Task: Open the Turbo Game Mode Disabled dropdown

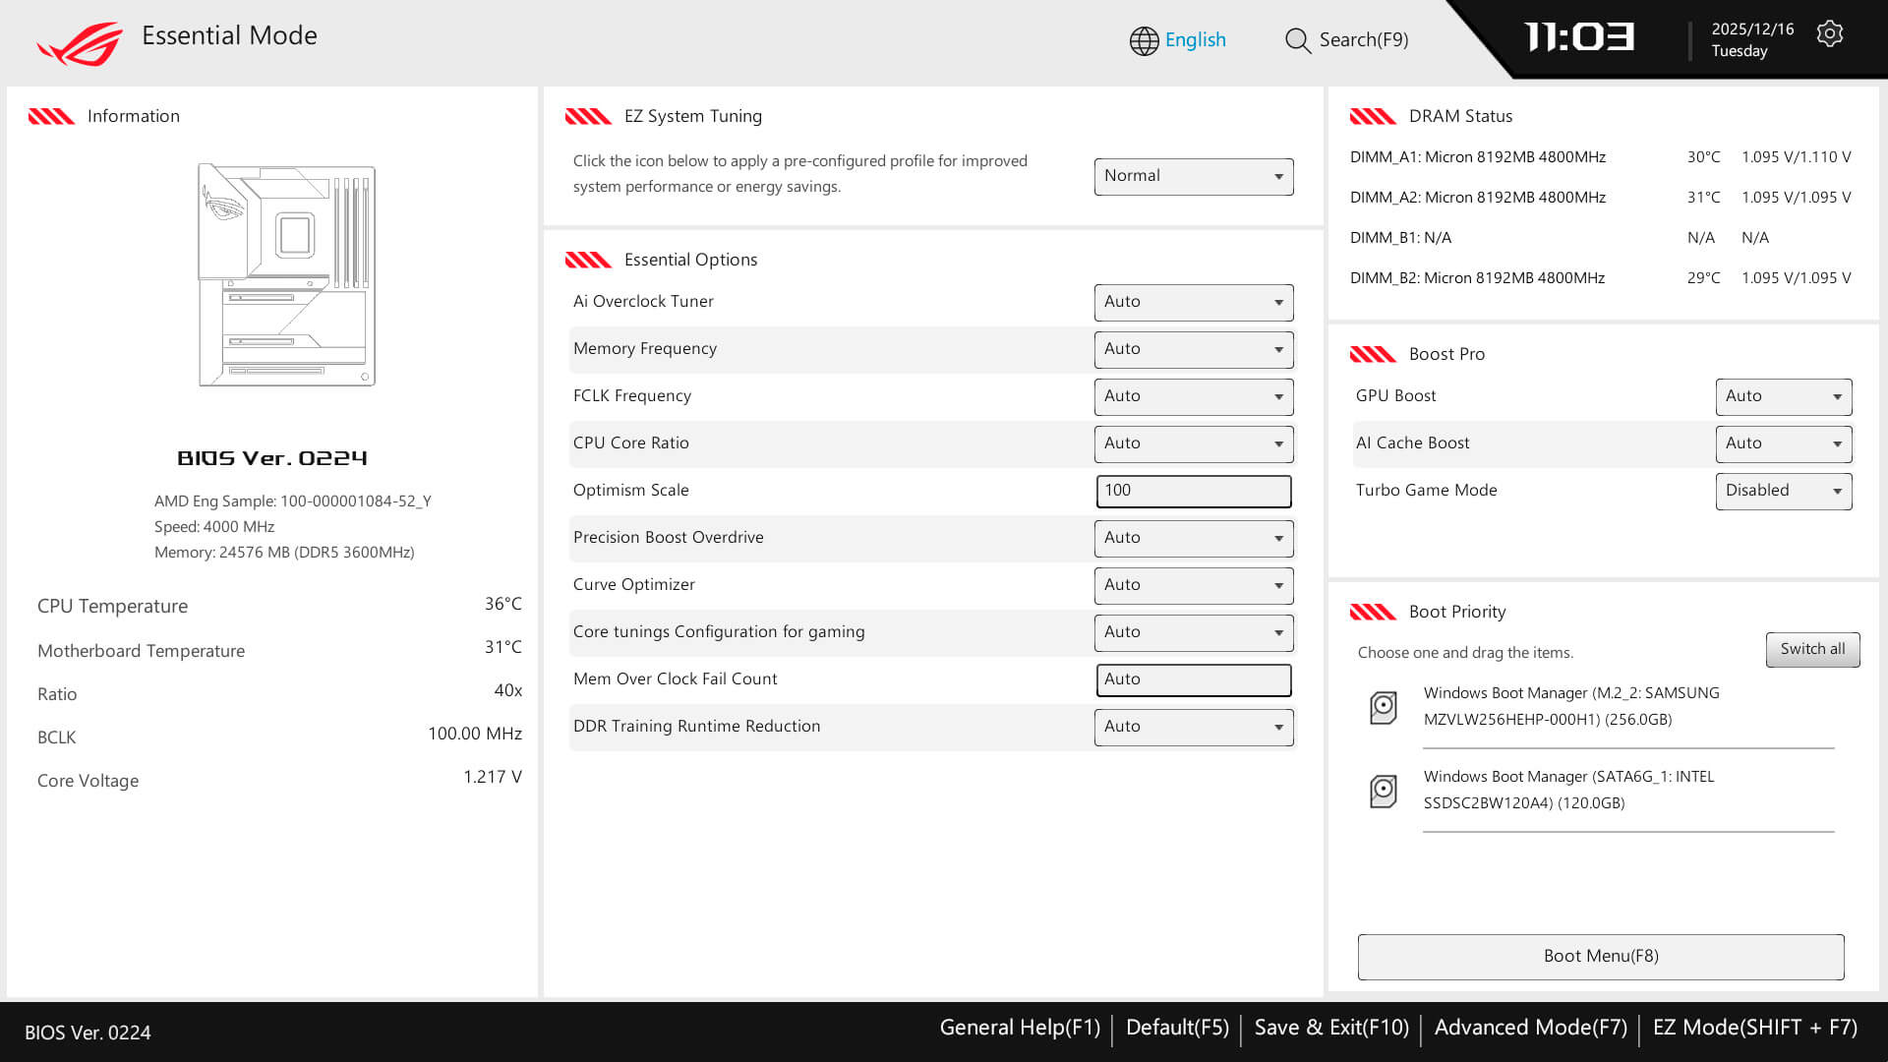Action: coord(1783,491)
